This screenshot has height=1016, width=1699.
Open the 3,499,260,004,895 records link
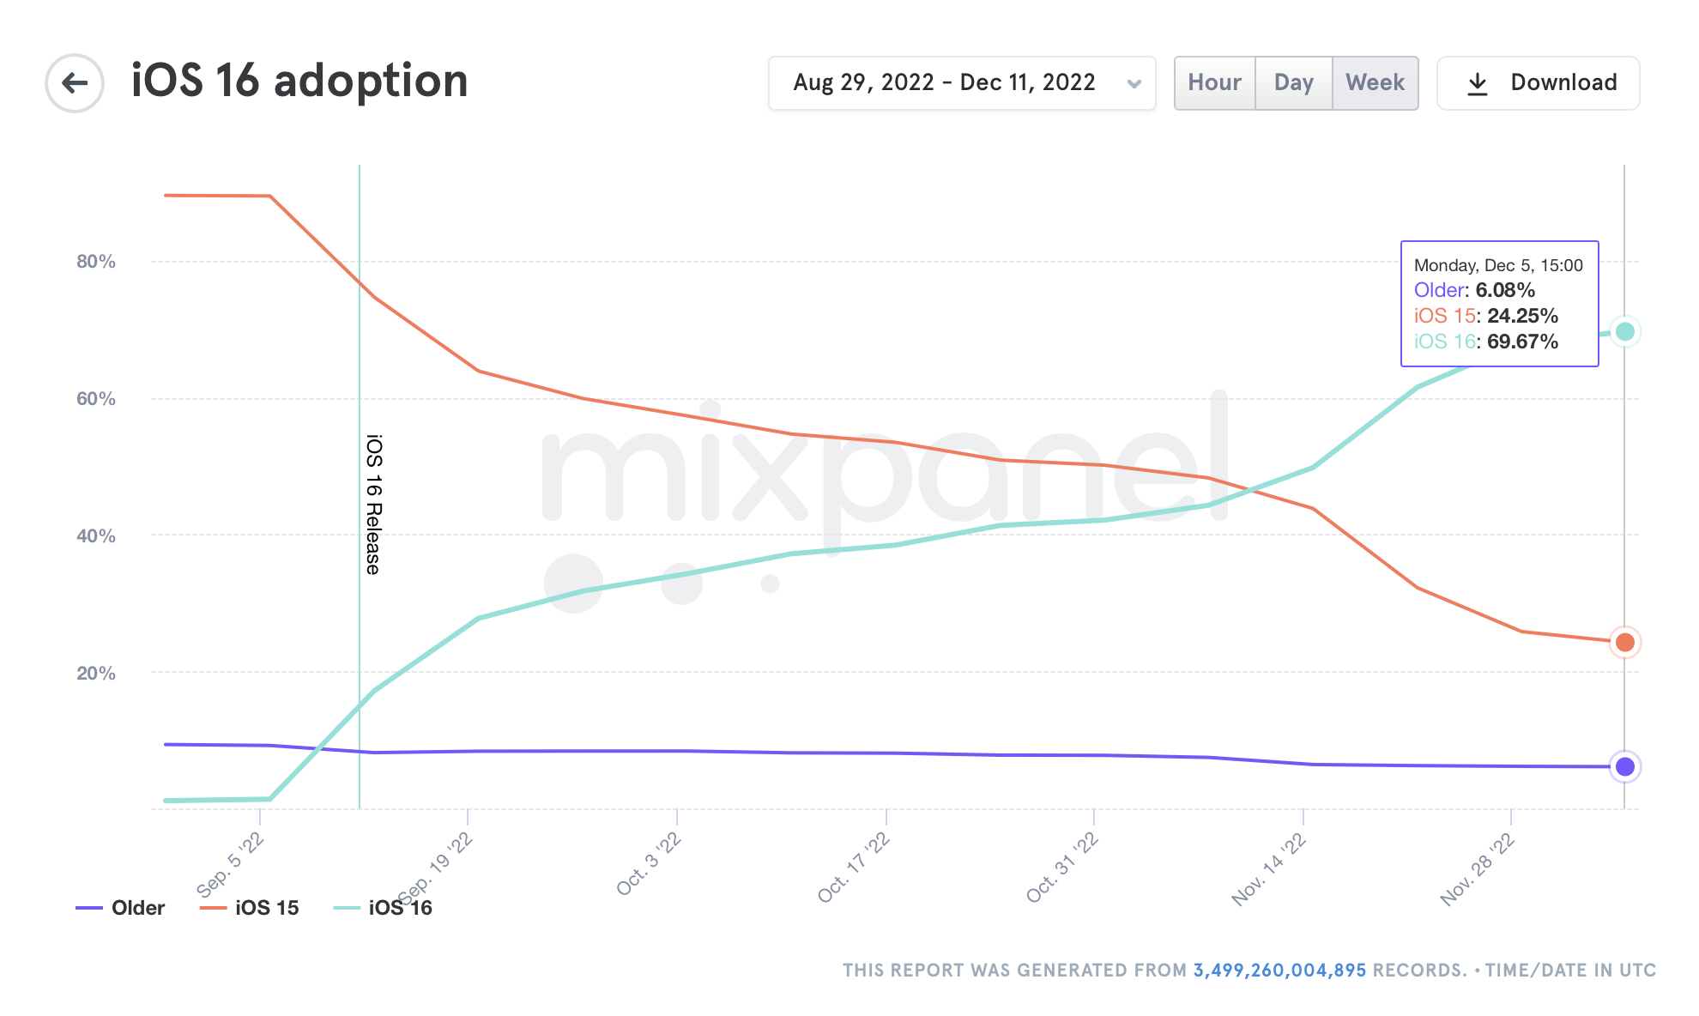[x=1279, y=971]
